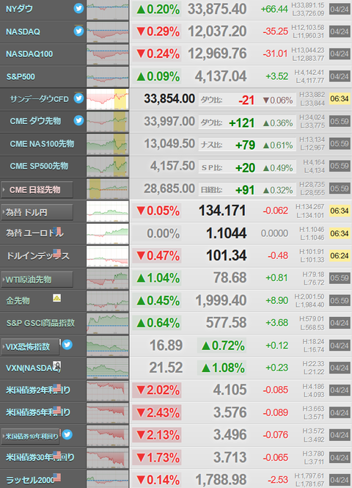Click the US flag icon on ドルインデックス
352x488 pixels.
tap(57, 253)
